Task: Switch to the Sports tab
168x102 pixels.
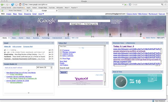Action: pos(67,38)
